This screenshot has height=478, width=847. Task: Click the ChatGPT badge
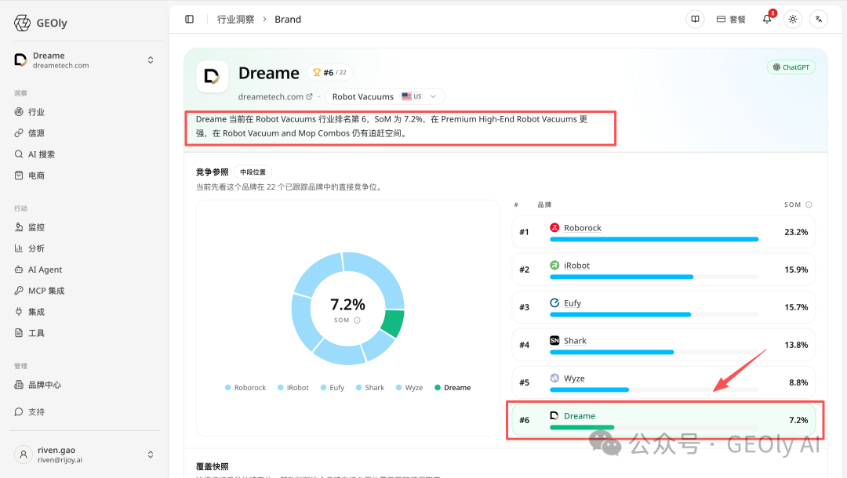click(x=791, y=67)
